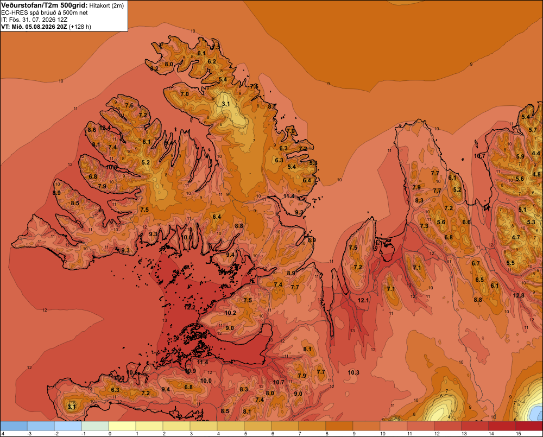This screenshot has width=543, height=437.
Task: Click the 12.2 temperature value in the bay
Action: pos(190,307)
